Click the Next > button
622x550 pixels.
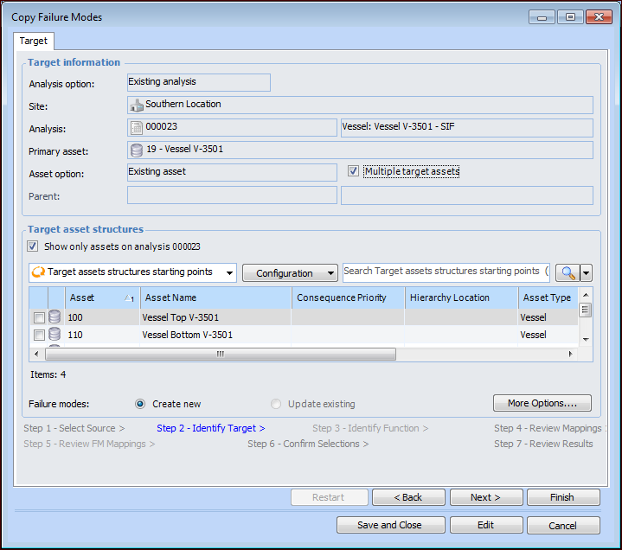(x=484, y=497)
